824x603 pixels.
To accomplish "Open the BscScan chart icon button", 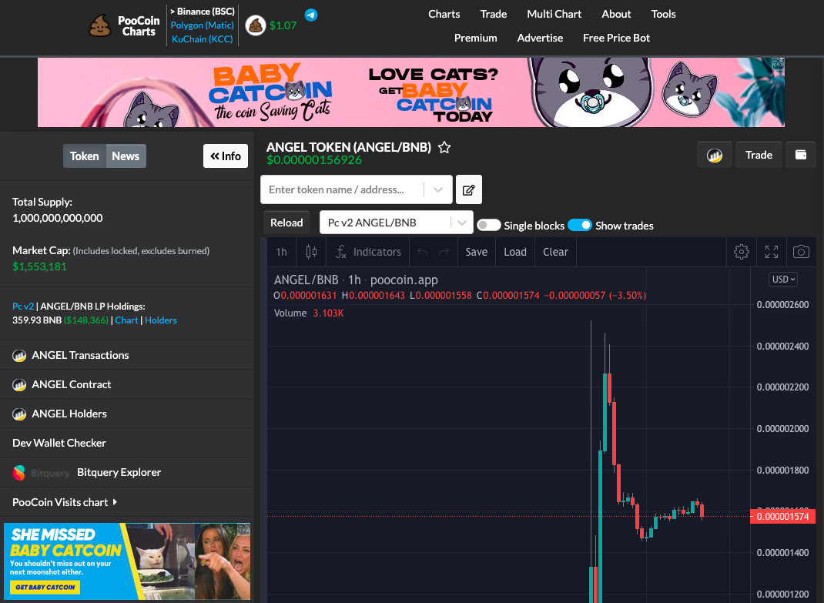I will 714,155.
